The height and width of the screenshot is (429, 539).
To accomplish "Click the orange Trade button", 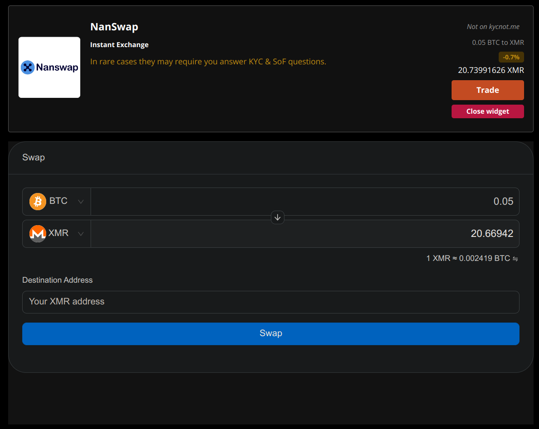I will click(487, 90).
